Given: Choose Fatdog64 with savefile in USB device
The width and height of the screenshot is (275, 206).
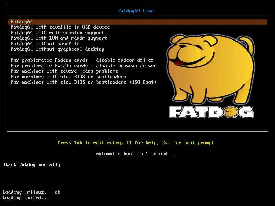Looking at the screenshot, I should click(60, 27).
